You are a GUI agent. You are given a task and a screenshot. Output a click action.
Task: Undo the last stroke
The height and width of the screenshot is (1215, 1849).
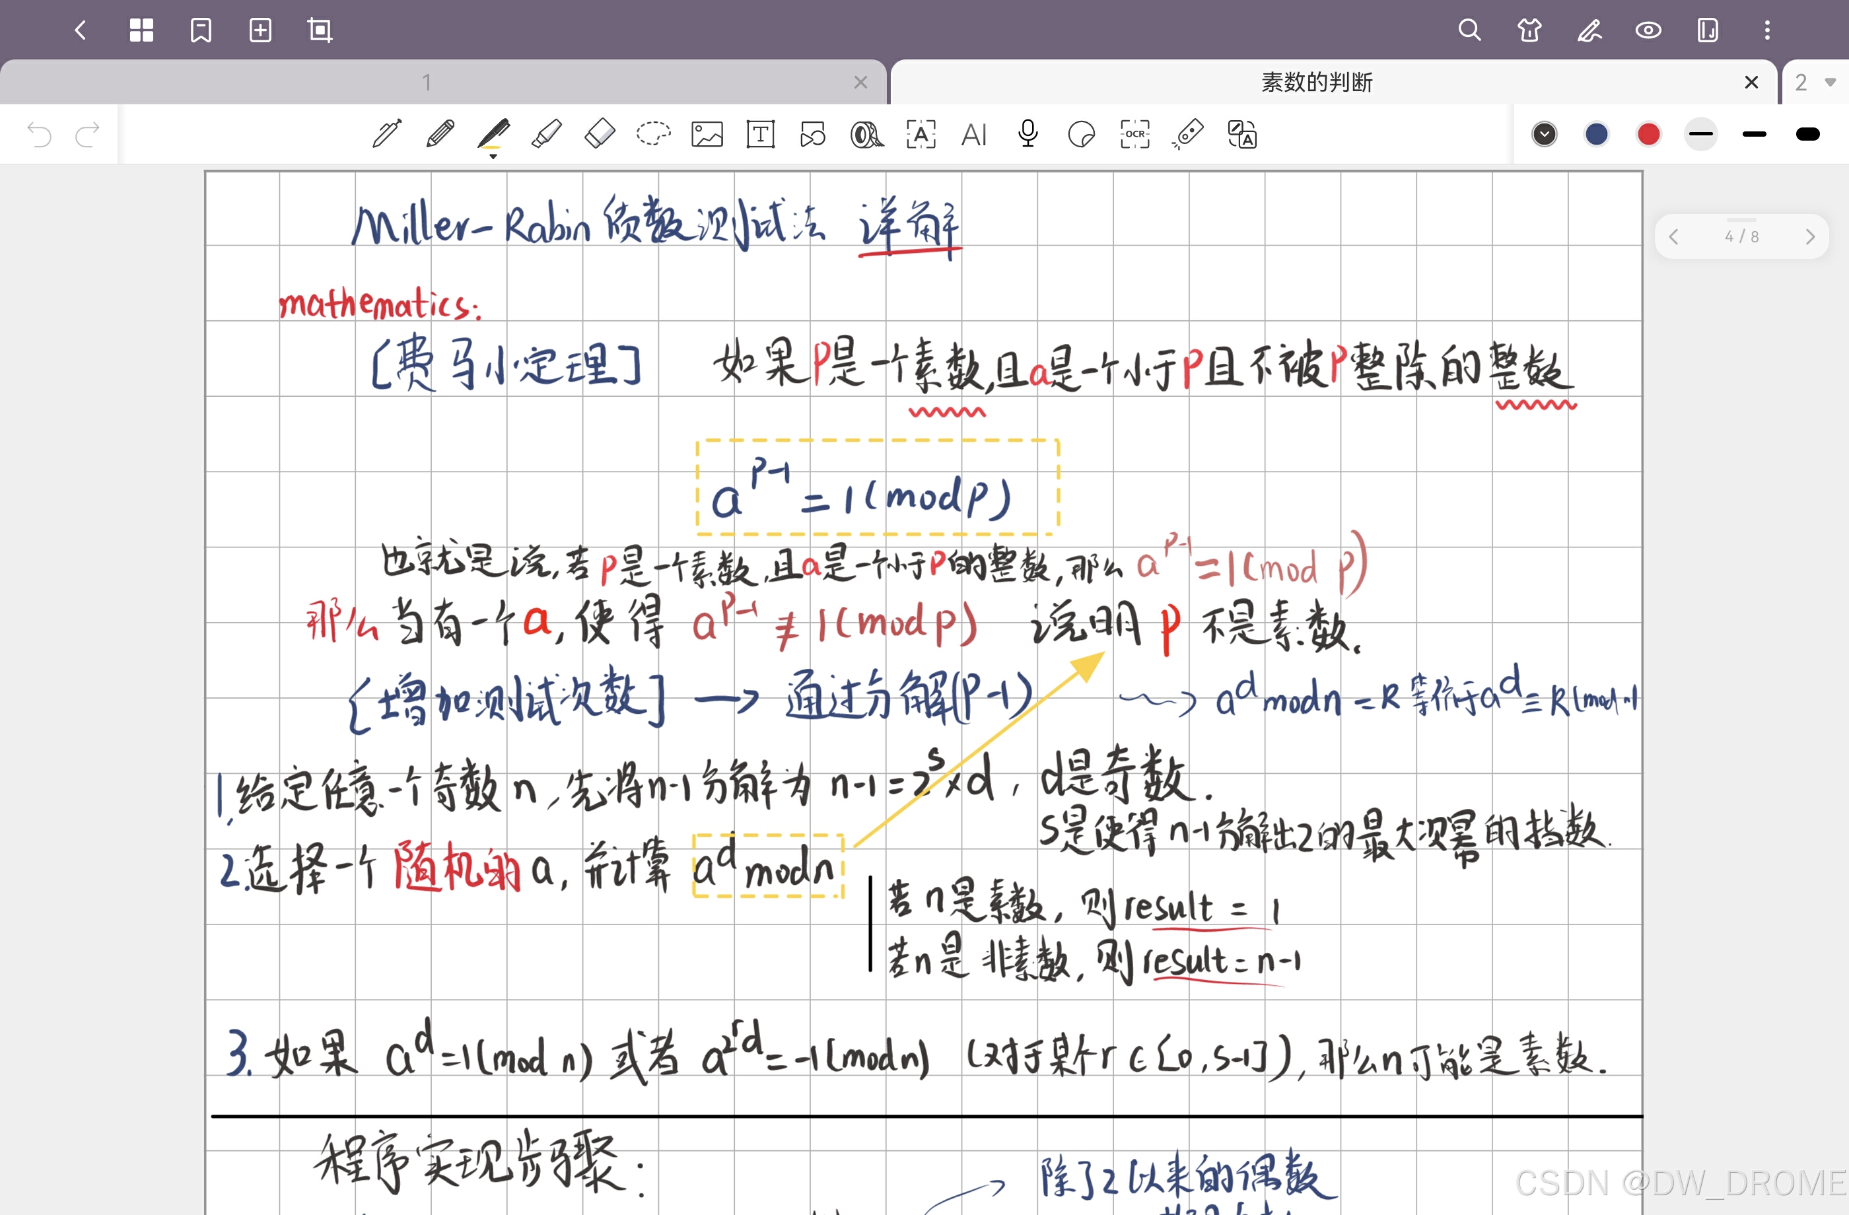(x=39, y=135)
